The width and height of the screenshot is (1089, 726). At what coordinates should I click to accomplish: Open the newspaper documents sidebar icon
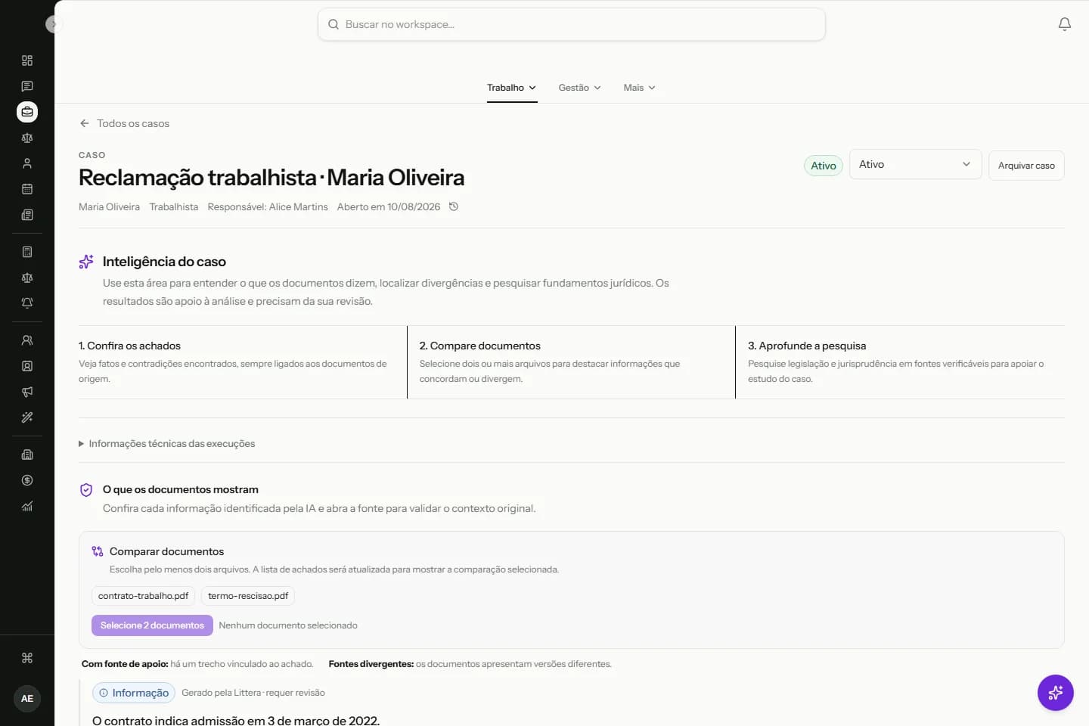click(27, 215)
